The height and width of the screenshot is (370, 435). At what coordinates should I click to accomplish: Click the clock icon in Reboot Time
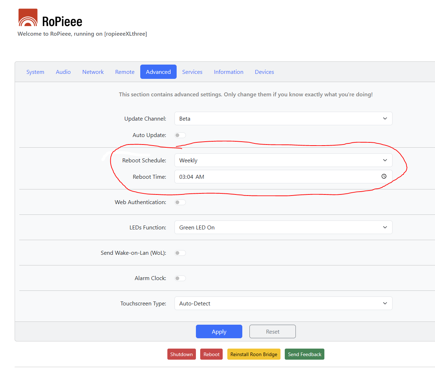pos(384,176)
